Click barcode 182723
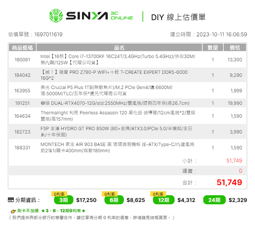This screenshot has height=228, width=255. tap(22, 132)
